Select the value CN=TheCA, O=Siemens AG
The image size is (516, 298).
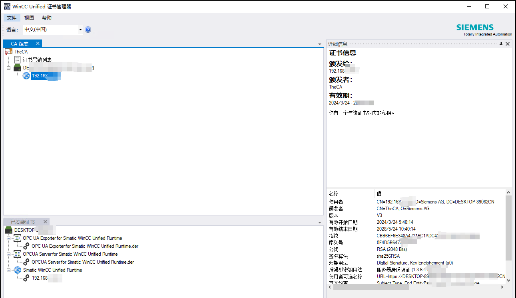tap(403, 209)
